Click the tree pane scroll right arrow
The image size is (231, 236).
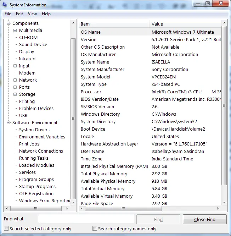point(67,208)
